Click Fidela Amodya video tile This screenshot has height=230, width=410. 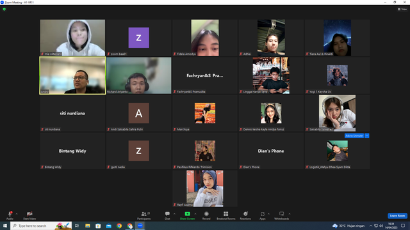click(x=205, y=38)
